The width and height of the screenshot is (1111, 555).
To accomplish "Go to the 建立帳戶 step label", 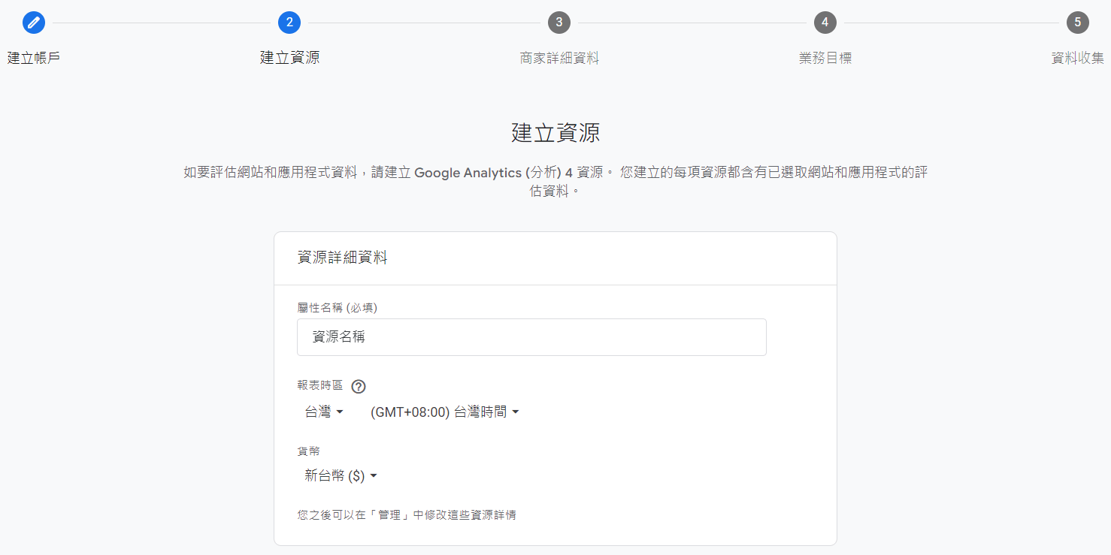I will tap(34, 59).
